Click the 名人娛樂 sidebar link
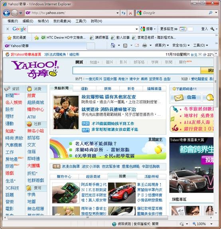This screenshot has height=229, width=221. point(14,102)
